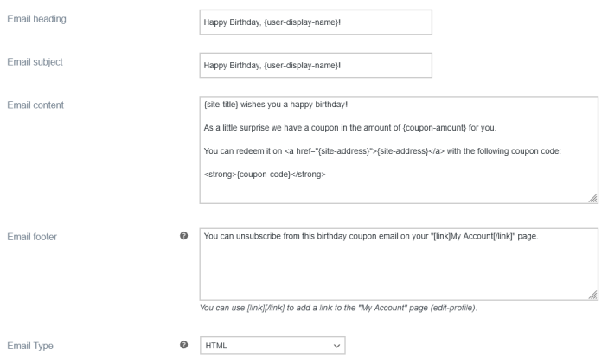Click the help icon beside Email Type
Viewport: 608px width, 363px height.
click(x=183, y=346)
